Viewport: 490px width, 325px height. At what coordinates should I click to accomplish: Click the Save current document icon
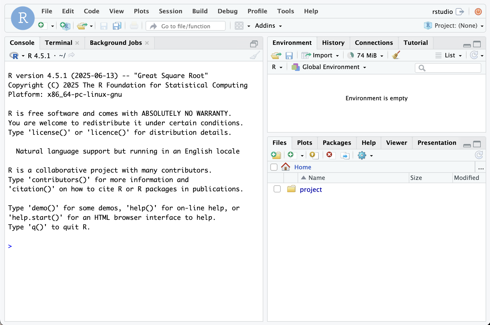104,26
